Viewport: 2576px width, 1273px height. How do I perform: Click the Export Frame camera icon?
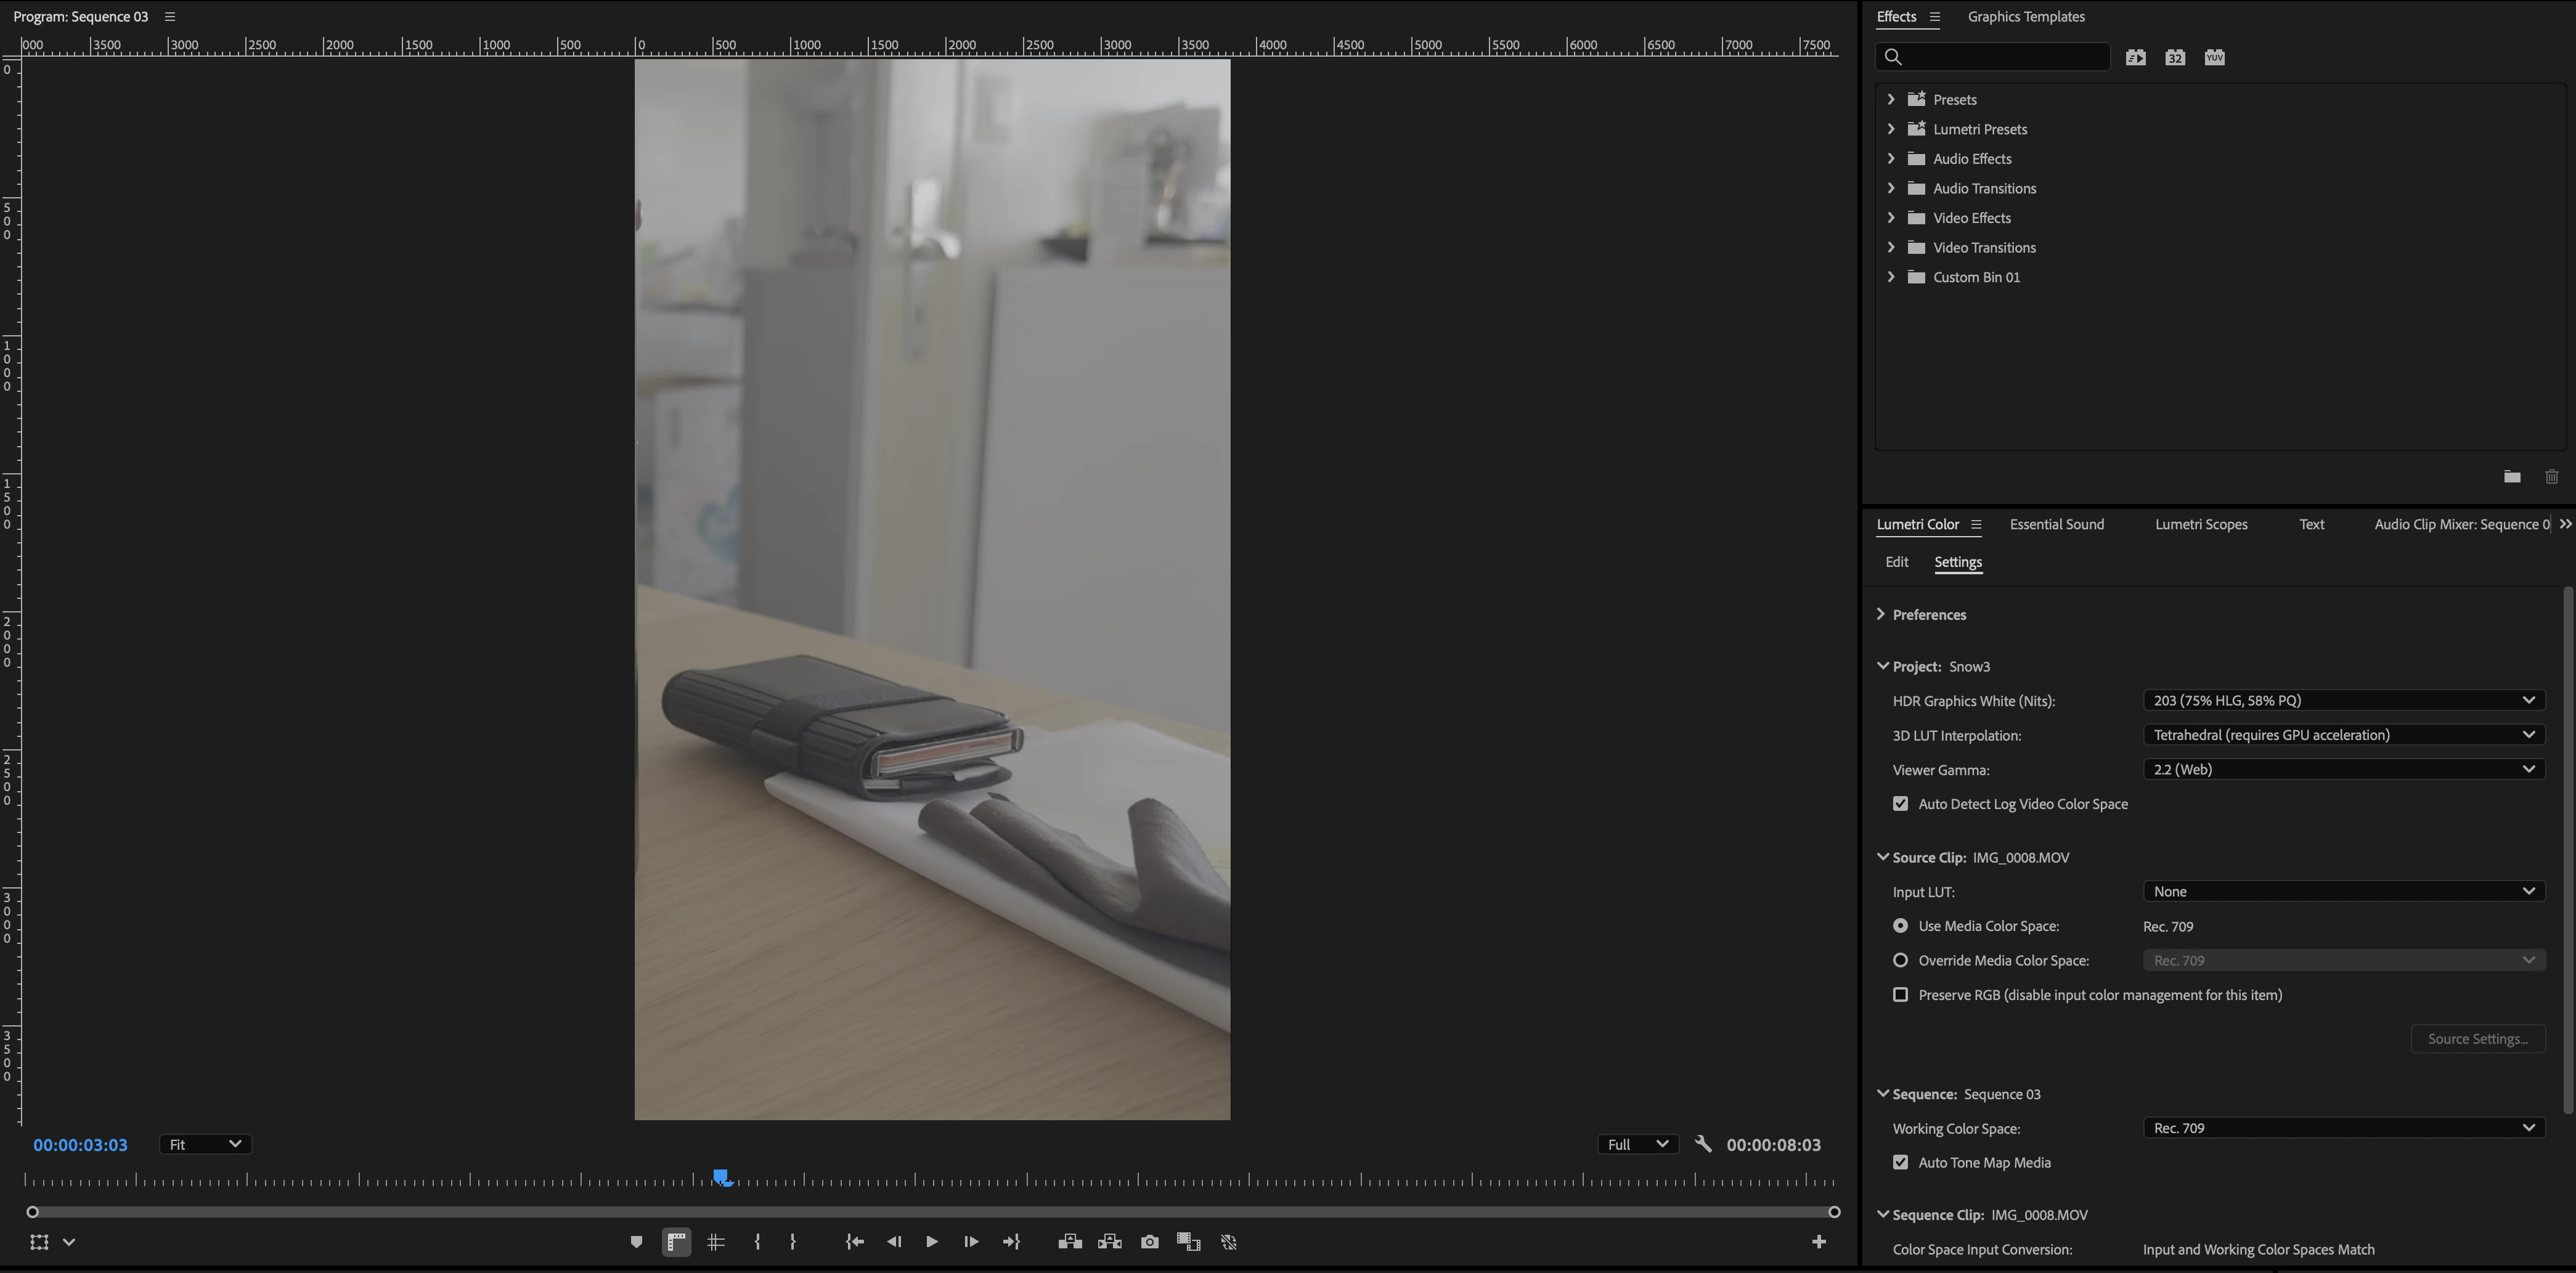tap(1150, 1242)
